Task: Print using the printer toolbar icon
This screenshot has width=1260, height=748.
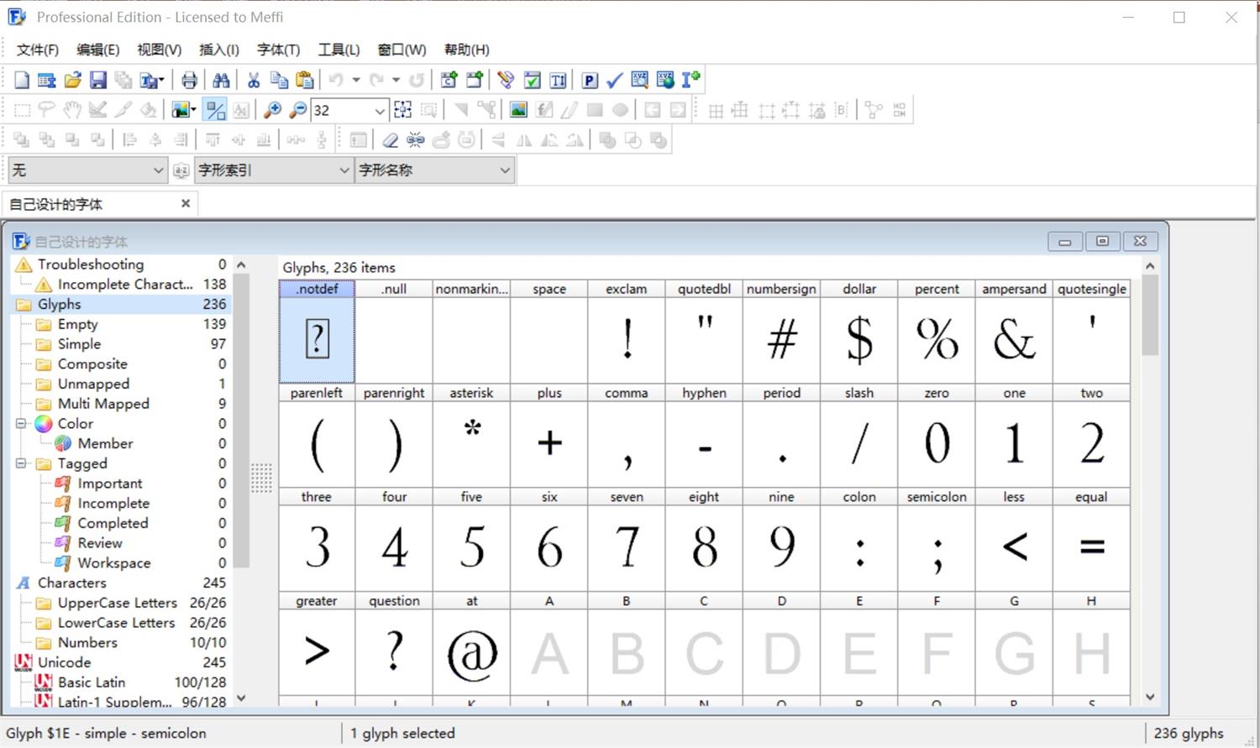Action: click(189, 80)
